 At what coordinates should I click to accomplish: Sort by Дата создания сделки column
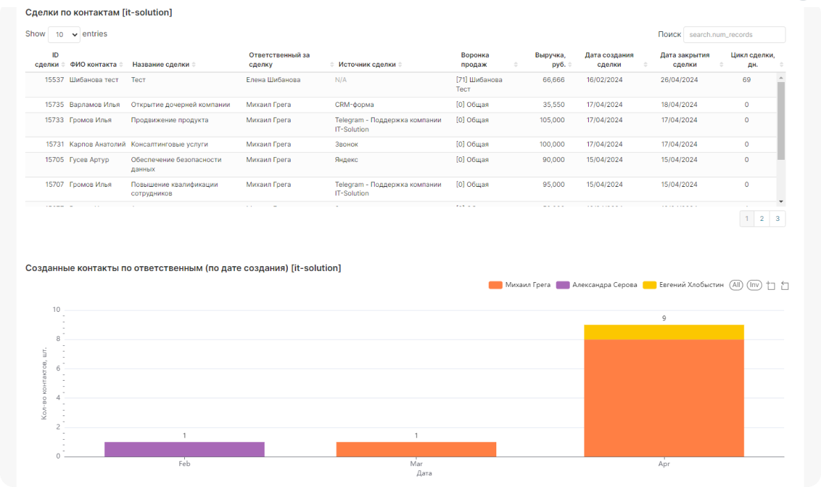tap(609, 60)
